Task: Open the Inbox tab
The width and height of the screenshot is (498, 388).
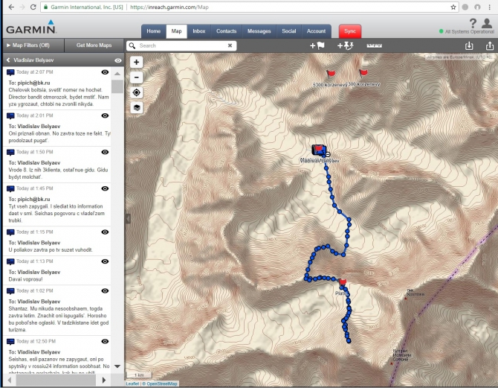Action: point(199,31)
